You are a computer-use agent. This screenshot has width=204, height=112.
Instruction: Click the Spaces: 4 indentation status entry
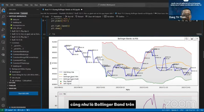(x=175, y=110)
